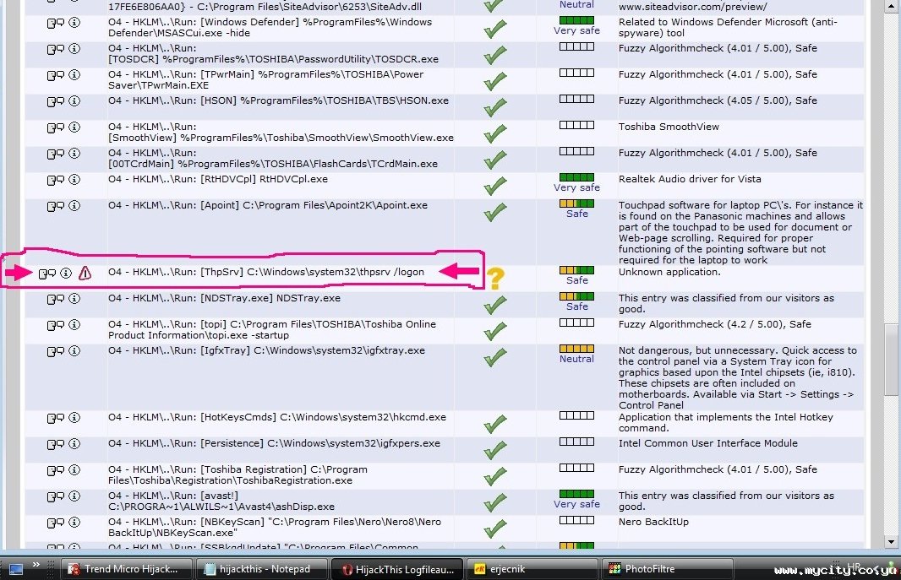This screenshot has width=901, height=580.
Task: Open the comment icon for the RtHDVCpl entry
Action: click(55, 180)
